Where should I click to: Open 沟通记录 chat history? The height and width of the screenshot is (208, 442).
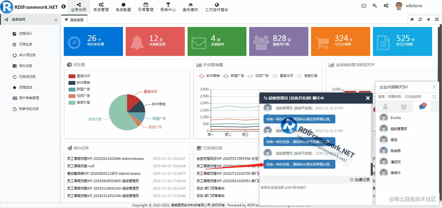coord(360,180)
